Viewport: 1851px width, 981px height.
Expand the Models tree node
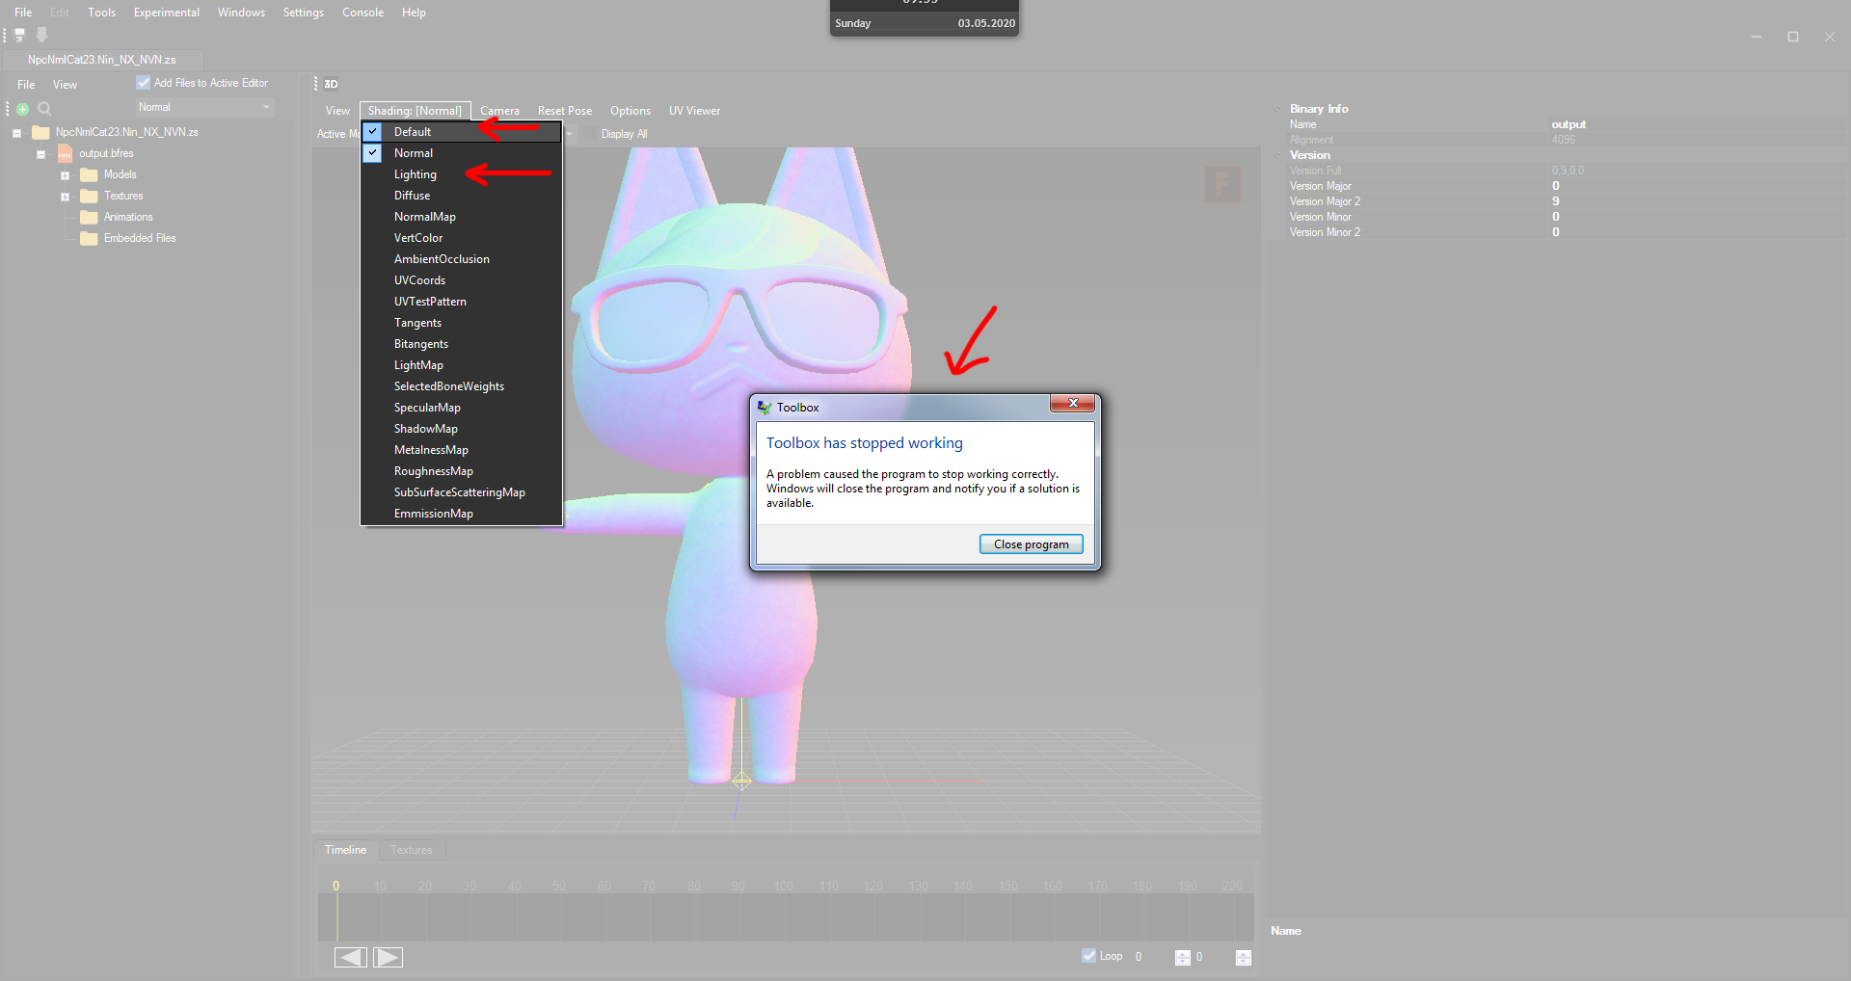click(65, 175)
